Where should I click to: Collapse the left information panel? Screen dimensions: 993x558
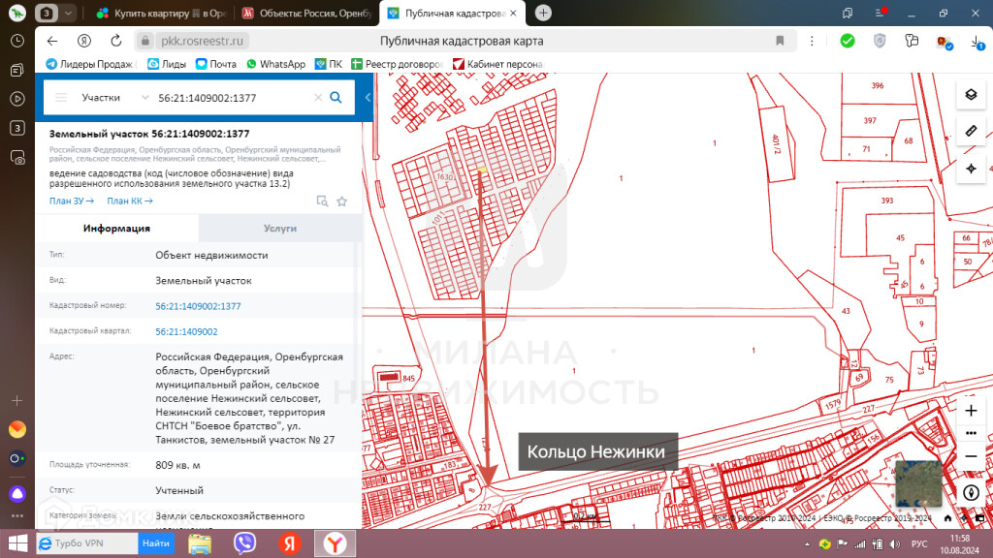click(368, 98)
